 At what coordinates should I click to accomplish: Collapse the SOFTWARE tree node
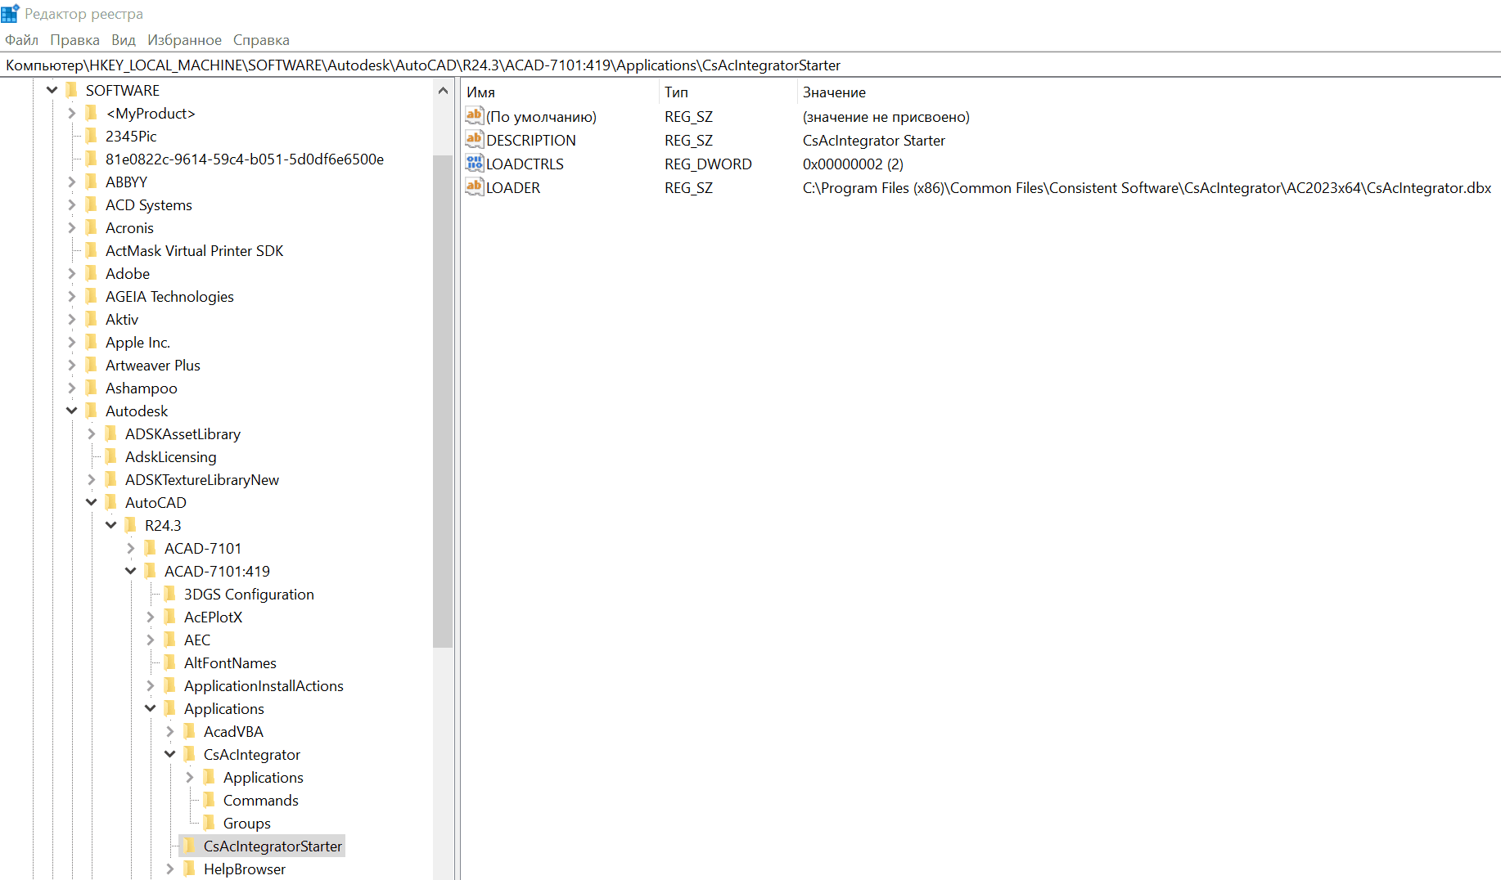point(52,90)
